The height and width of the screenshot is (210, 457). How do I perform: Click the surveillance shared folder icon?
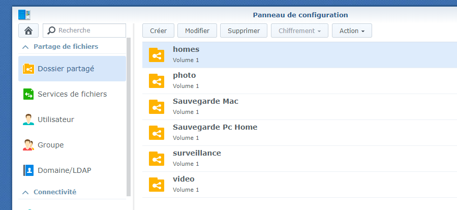[x=157, y=159]
